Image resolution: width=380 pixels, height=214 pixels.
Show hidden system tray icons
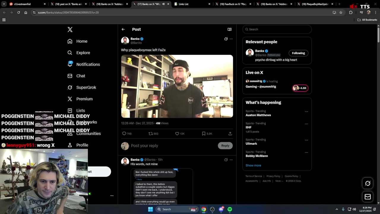pos(337,209)
